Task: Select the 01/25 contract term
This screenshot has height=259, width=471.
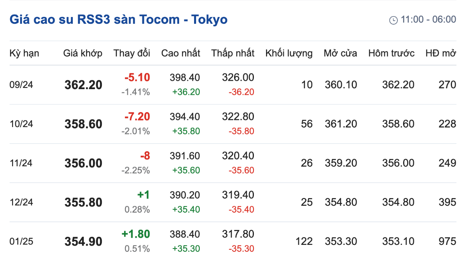Action: (x=21, y=241)
